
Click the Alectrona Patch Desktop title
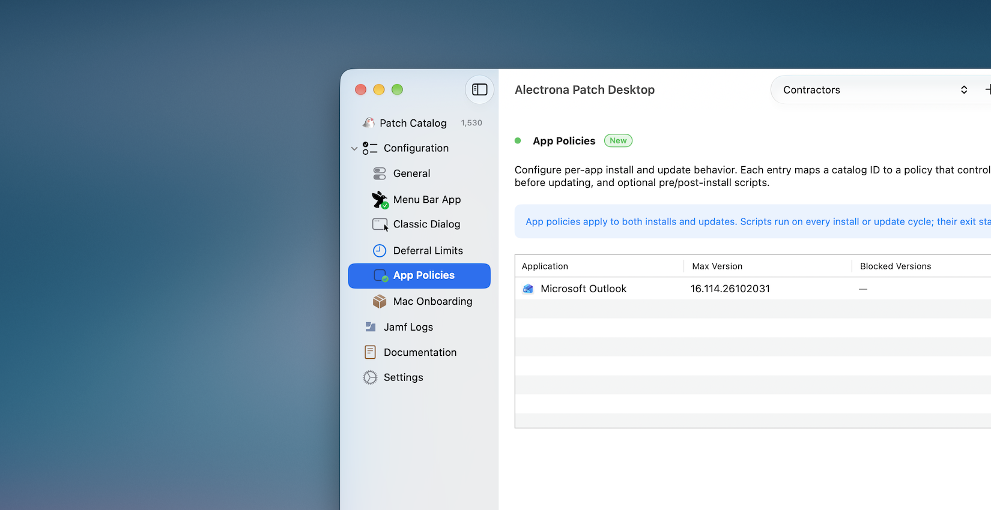[584, 89]
